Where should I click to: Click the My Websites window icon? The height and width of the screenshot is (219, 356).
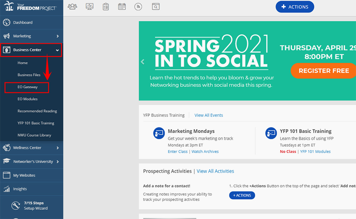(x=7, y=175)
